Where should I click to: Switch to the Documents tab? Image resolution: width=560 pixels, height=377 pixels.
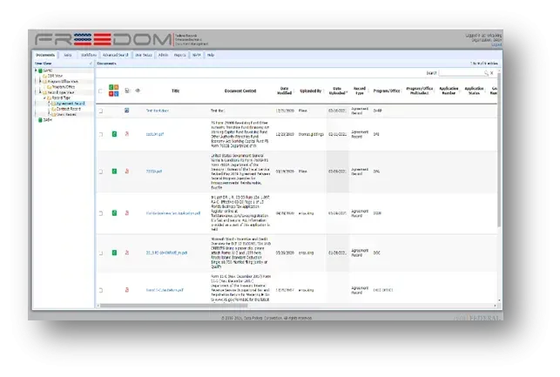click(45, 55)
